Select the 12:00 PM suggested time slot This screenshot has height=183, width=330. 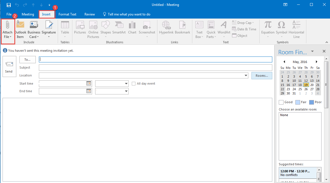click(298, 173)
